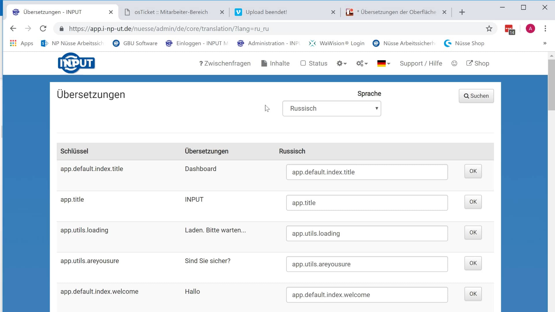This screenshot has width=555, height=312.
Task: Expand the multiple-gears admin dropdown
Action: pyautogui.click(x=362, y=63)
